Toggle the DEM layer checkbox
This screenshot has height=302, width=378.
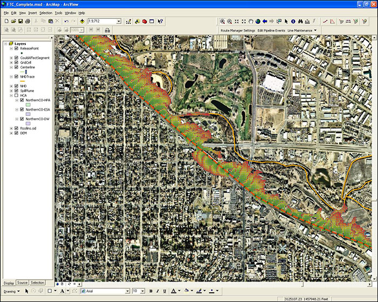coord(16,133)
